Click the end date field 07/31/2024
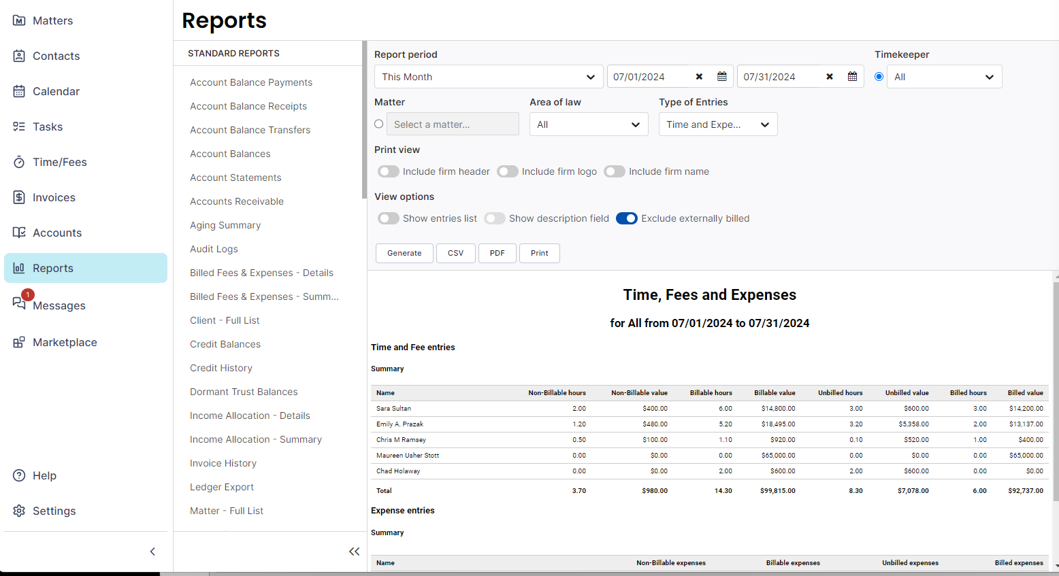The height and width of the screenshot is (576, 1059). [x=780, y=77]
